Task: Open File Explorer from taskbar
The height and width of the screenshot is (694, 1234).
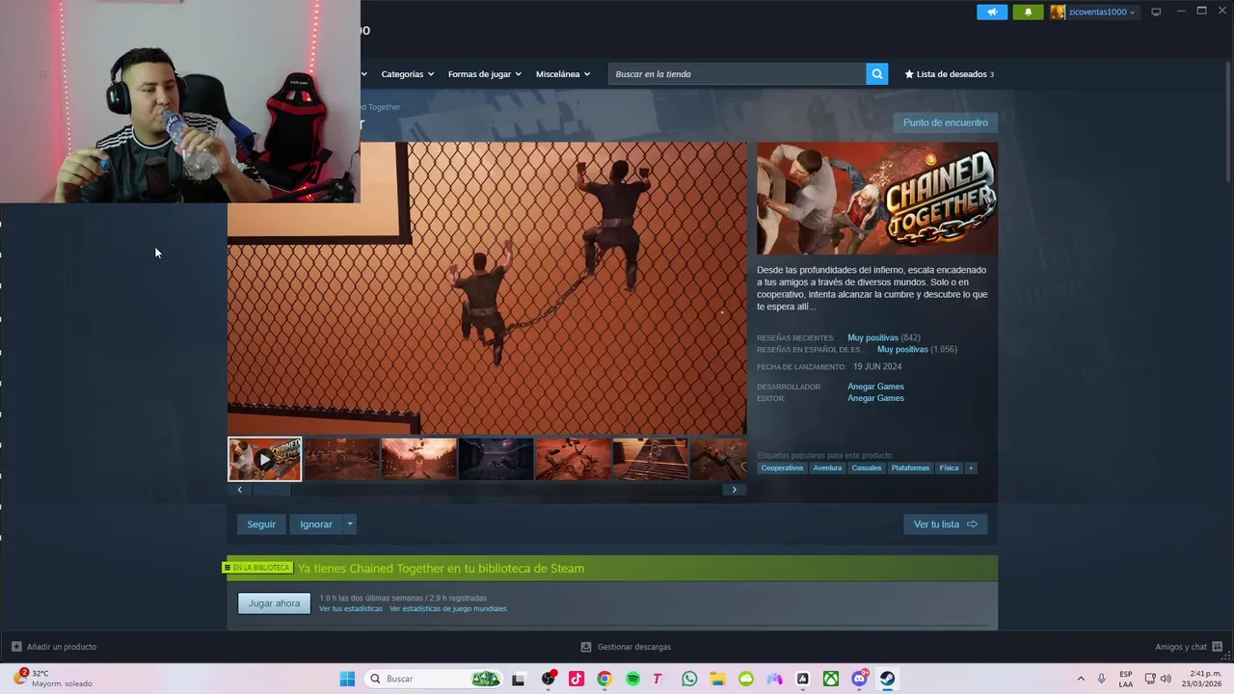Action: point(717,679)
